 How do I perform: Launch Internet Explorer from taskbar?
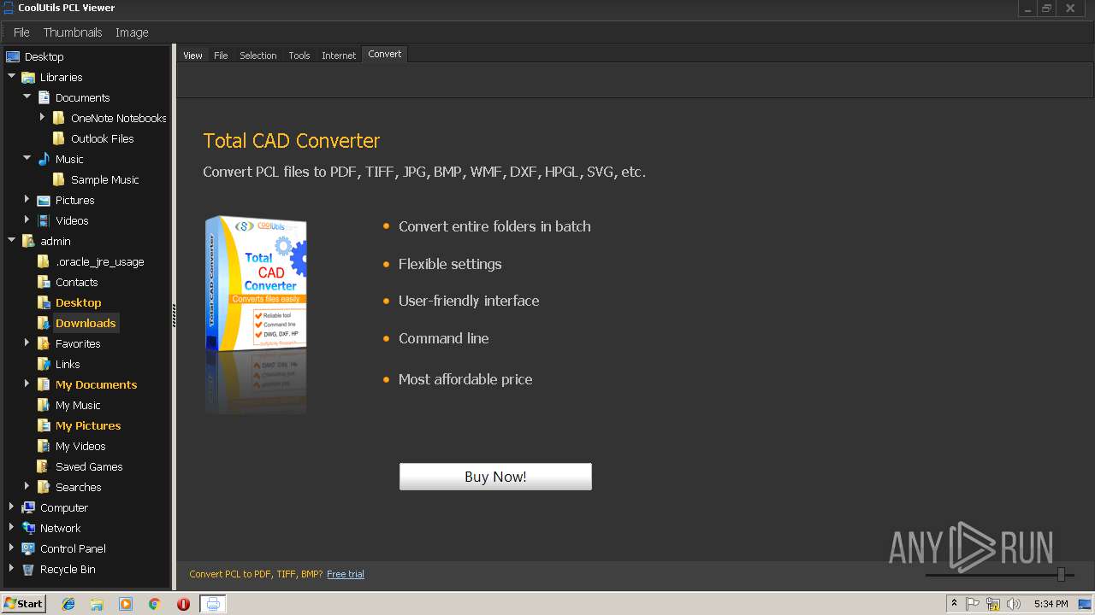(x=69, y=604)
